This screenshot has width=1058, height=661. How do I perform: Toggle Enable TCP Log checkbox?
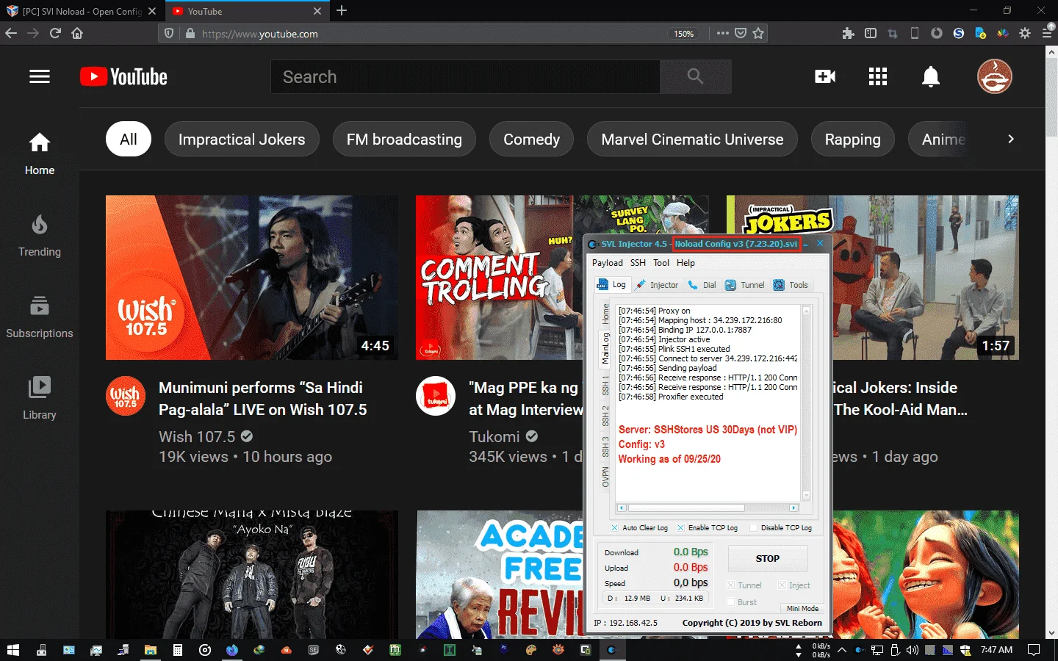click(680, 527)
